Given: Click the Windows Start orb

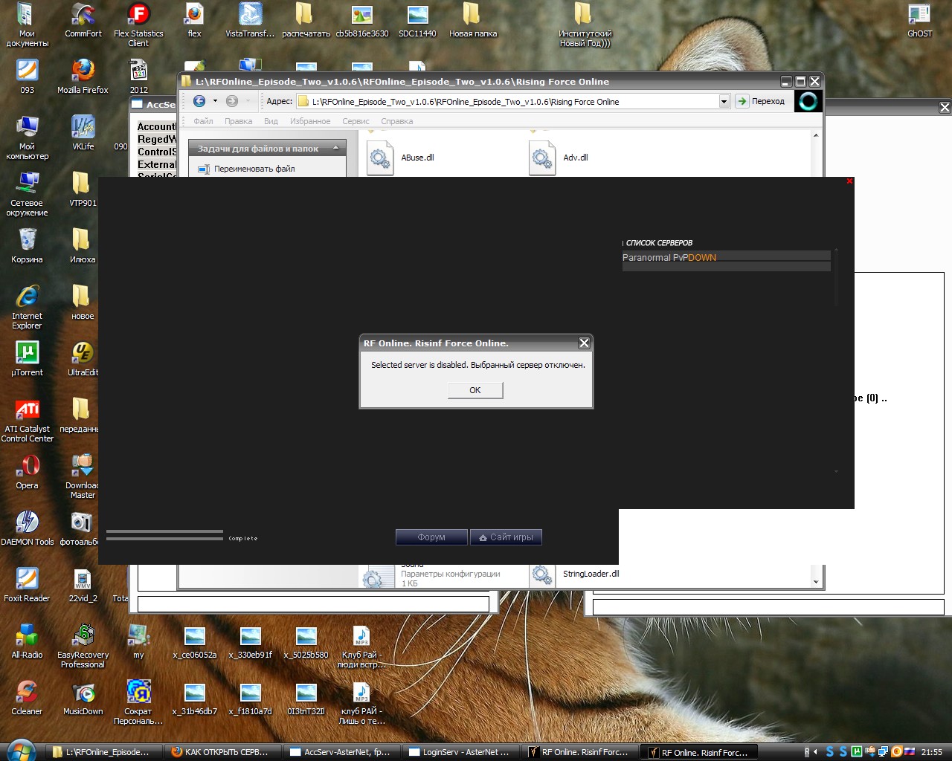Looking at the screenshot, I should (x=20, y=751).
